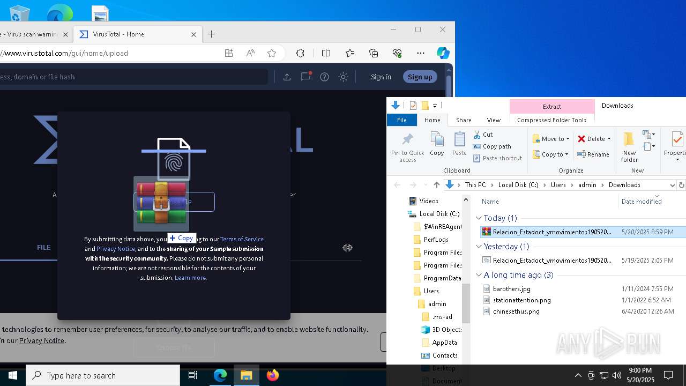
Task: Open Firefox from the taskbar
Action: (273, 375)
